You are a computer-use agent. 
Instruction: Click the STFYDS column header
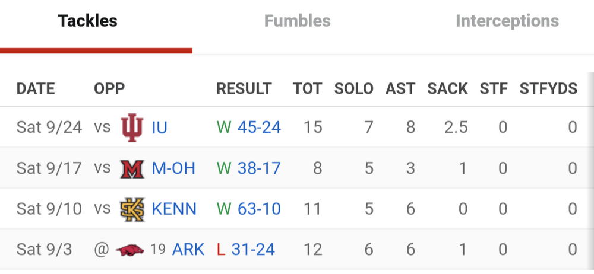[548, 89]
